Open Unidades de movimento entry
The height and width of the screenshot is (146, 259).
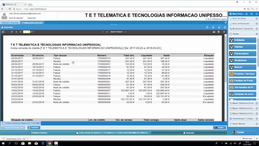[242, 94]
